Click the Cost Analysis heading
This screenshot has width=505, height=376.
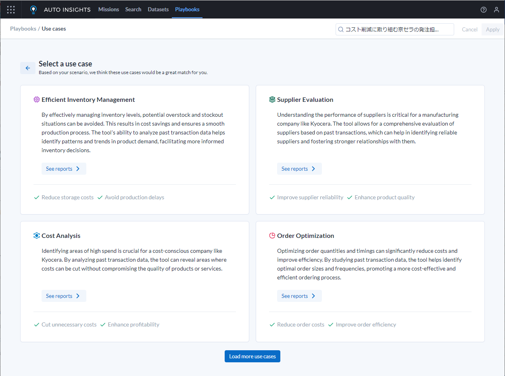pos(61,236)
